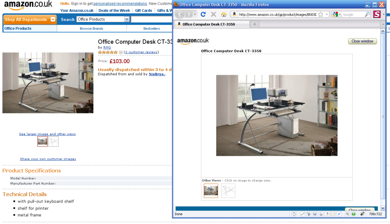Click the yellow envelope icon in status bar
Image resolution: width=390 pixels, height=224 pixels.
click(x=333, y=214)
